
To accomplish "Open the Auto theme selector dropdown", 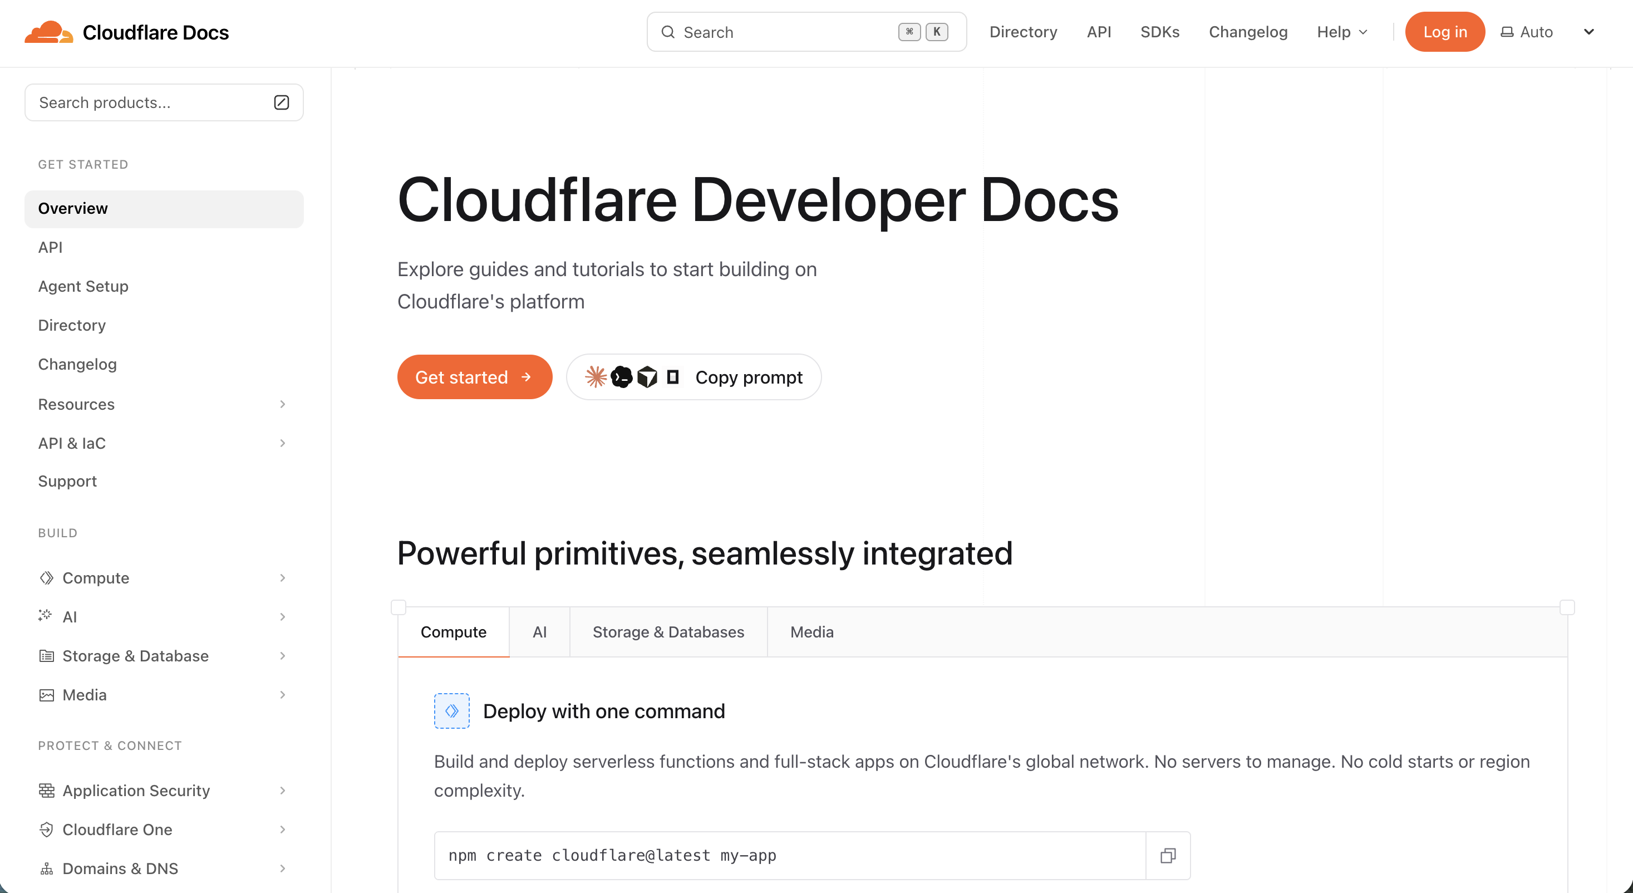I will point(1547,32).
